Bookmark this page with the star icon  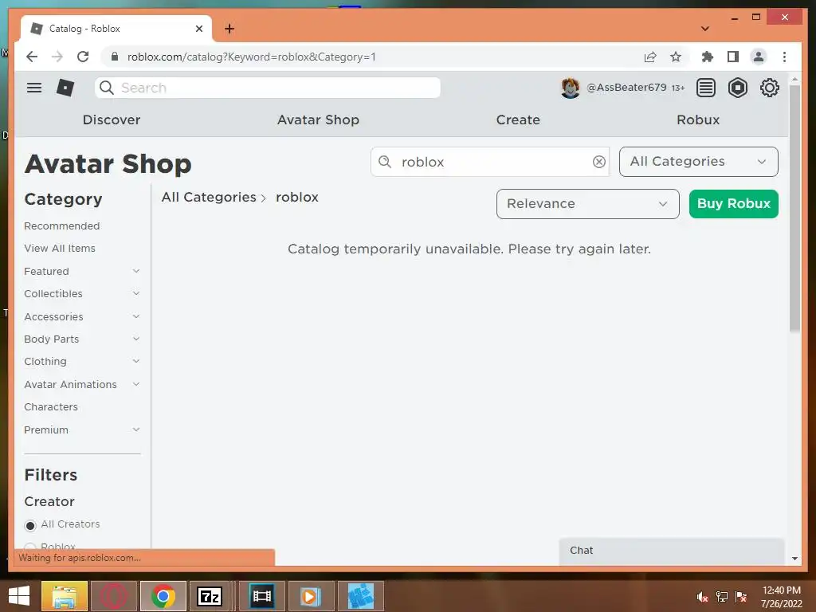coord(676,57)
